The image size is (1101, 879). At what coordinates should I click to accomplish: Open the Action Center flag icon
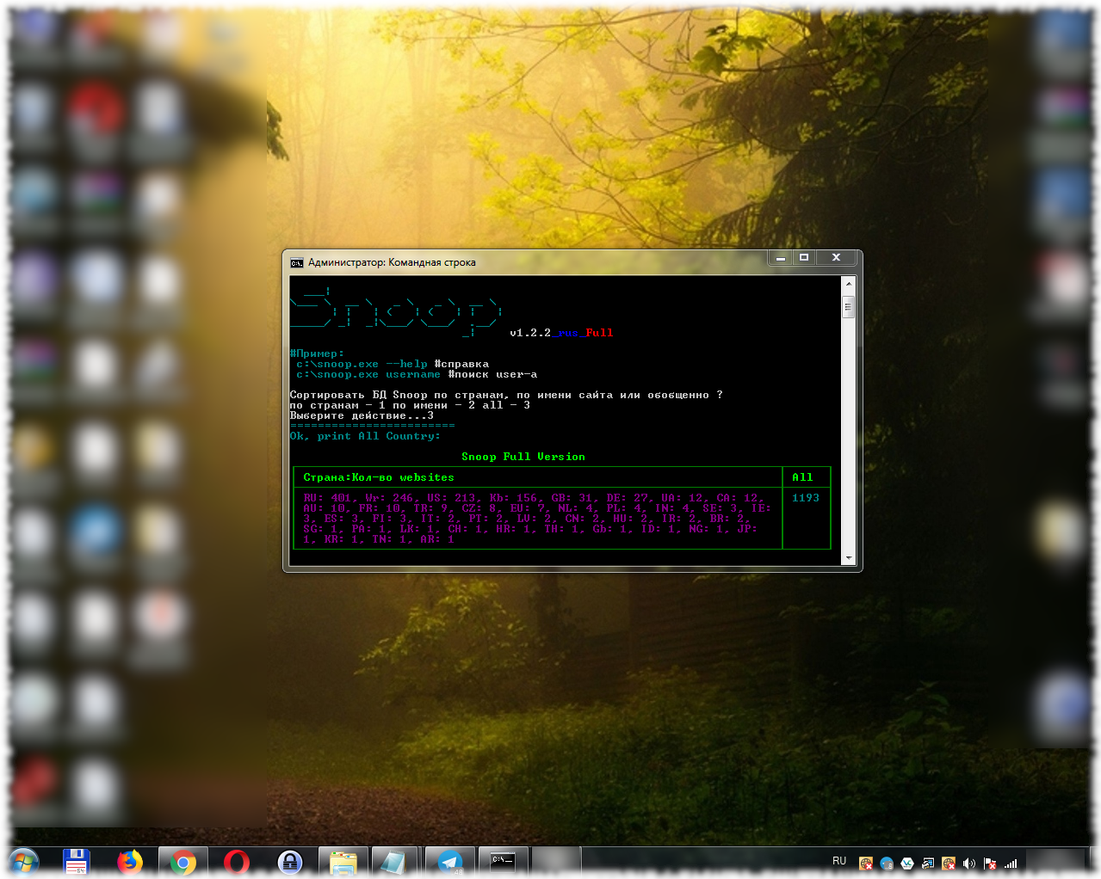click(989, 863)
